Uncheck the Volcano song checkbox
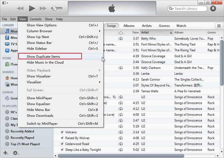Screen dimensions: 224x158 coord(62,132)
